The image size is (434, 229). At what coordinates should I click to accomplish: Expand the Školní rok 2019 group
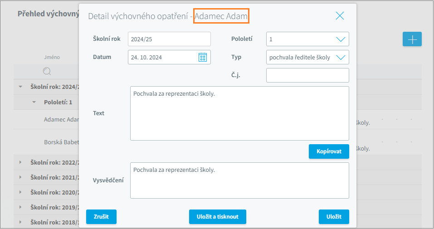click(x=20, y=207)
